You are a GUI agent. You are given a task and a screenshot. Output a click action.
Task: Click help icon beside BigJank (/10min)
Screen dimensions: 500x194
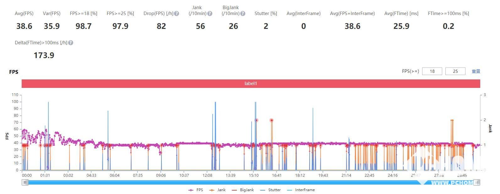[x=243, y=13]
